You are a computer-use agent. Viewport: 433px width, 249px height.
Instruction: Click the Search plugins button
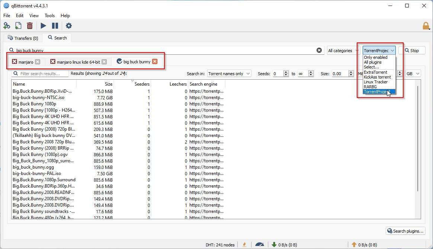coord(405,231)
